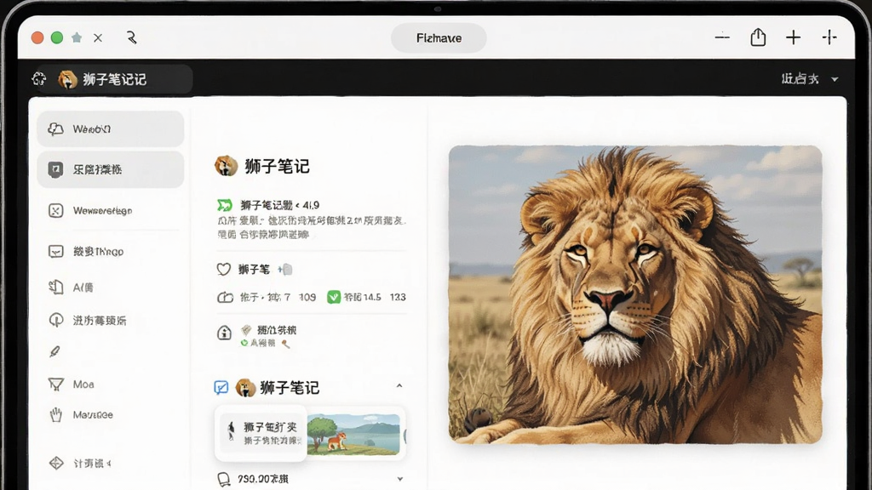The image size is (872, 490).
Task: Click the dark square icon in second sidebar item
Action: (x=55, y=169)
